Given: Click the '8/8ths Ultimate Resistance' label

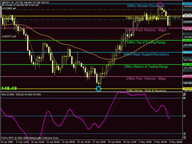Looking at the screenshot, I should [146, 6].
